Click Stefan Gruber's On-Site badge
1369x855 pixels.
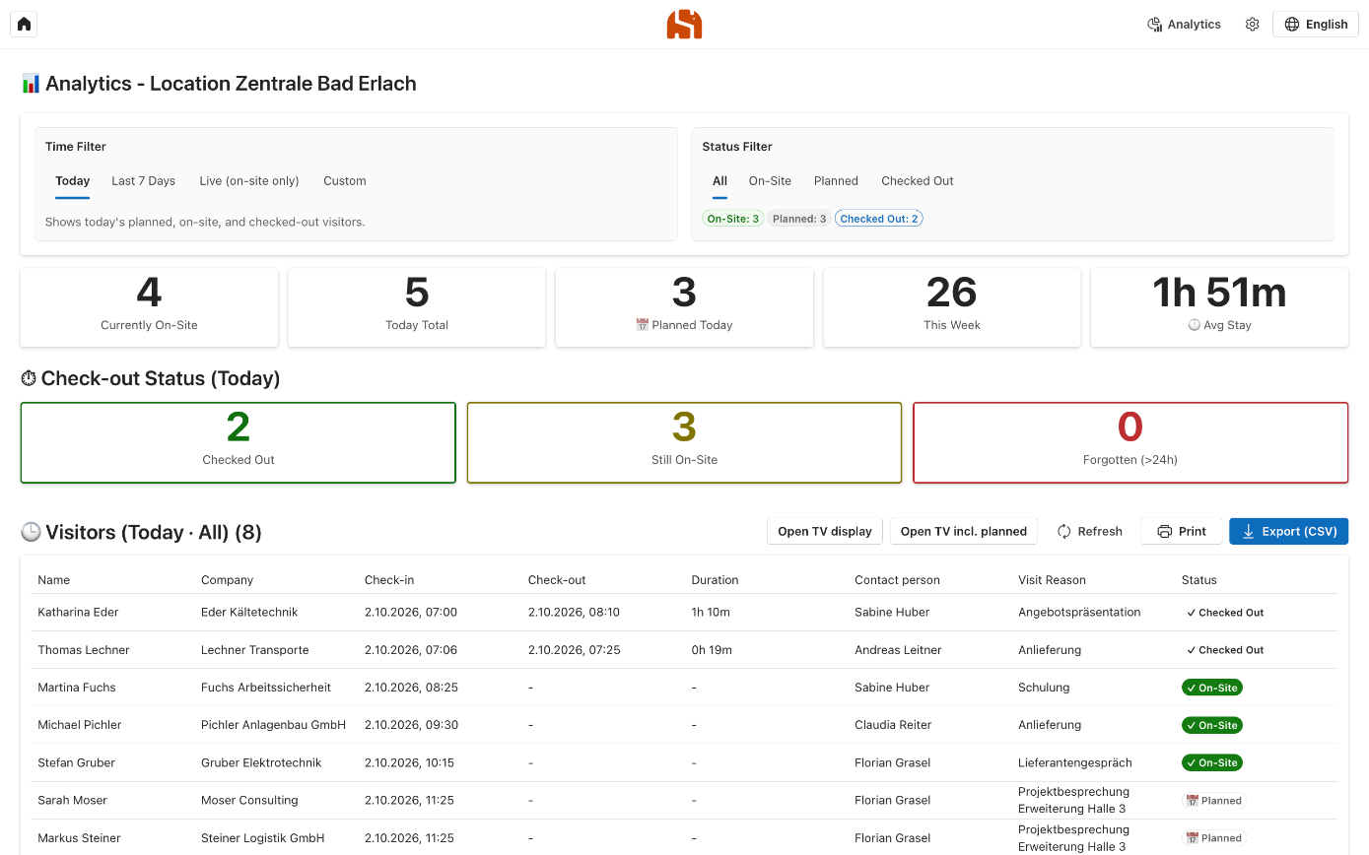(x=1212, y=762)
